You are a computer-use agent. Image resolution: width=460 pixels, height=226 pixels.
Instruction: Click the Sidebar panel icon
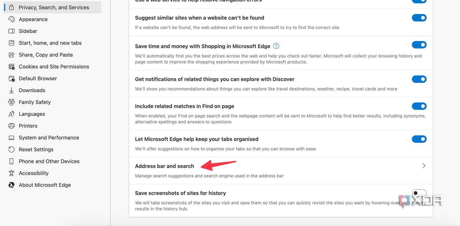coord(11,31)
